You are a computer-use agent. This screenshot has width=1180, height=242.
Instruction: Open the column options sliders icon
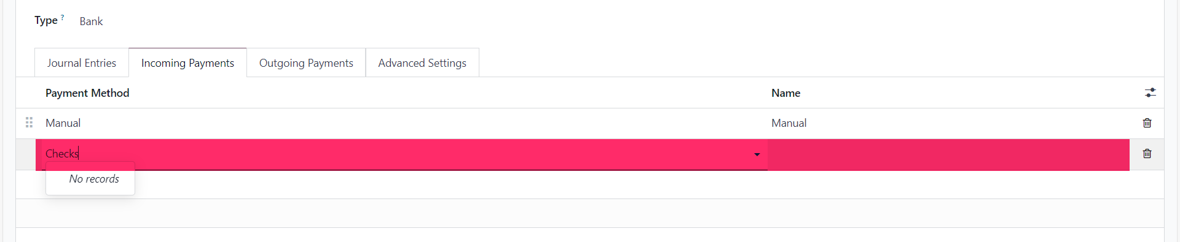pyautogui.click(x=1150, y=93)
